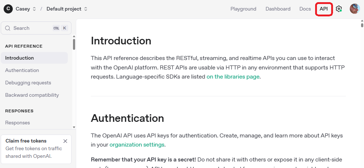Dismiss the Claim free tokens card
The image size is (364, 168).
[x=65, y=141]
